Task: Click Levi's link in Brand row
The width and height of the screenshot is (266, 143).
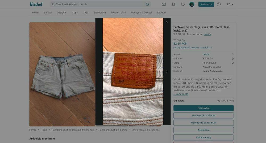Action: 206,54
